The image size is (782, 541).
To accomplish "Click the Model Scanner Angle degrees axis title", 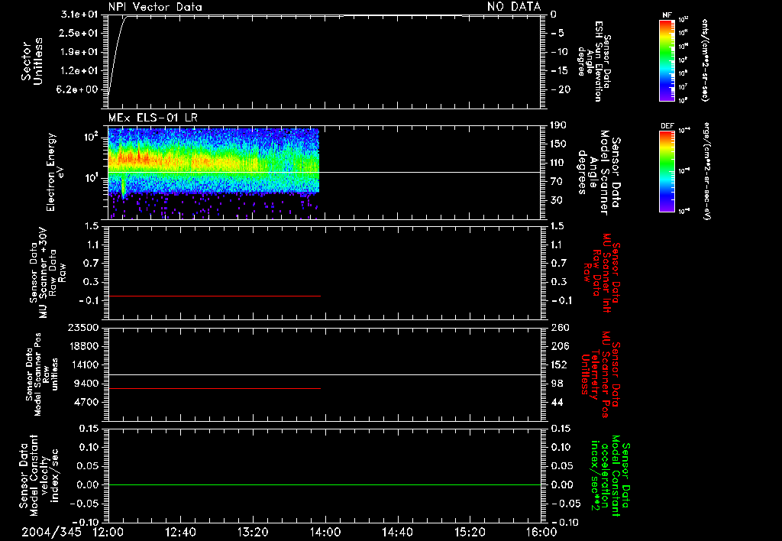I will (599, 173).
